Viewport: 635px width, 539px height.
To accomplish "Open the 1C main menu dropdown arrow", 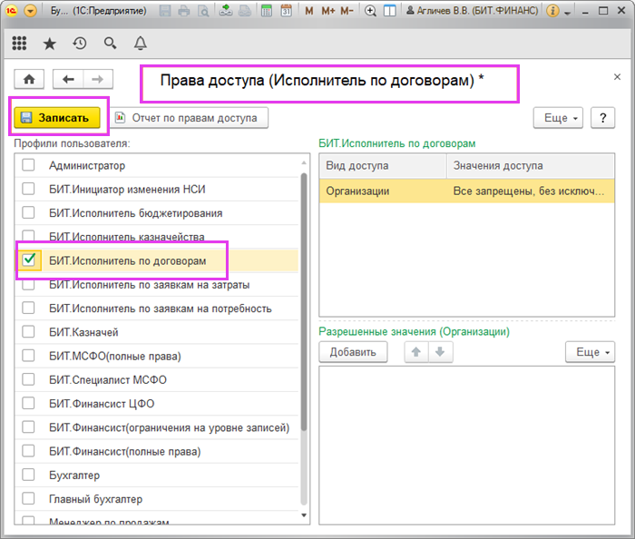I will [x=31, y=12].
